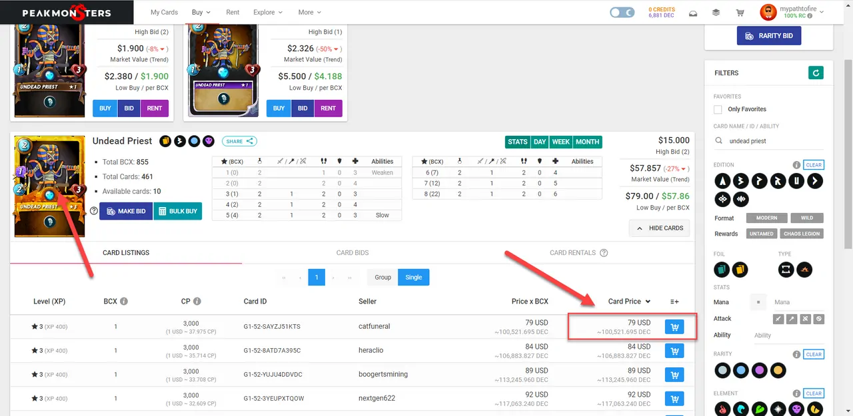
Task: Select the fire element filter icon
Action: pyautogui.click(x=722, y=409)
